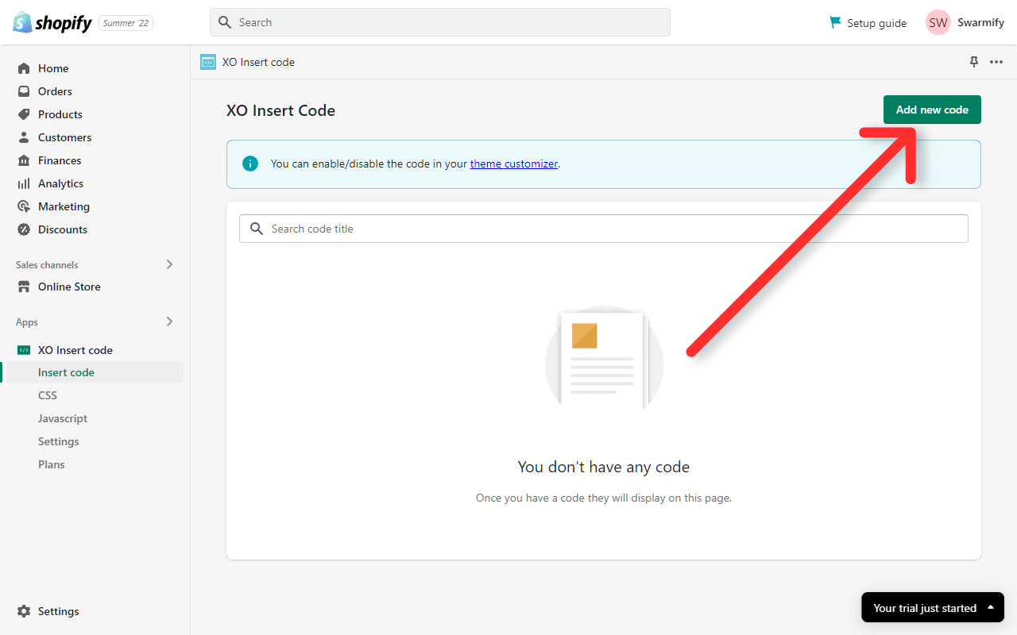This screenshot has height=635, width=1017.
Task: Click the Orders inbox icon
Action: [24, 91]
